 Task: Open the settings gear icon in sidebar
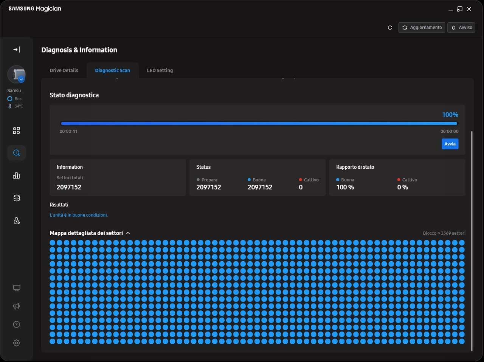16,343
